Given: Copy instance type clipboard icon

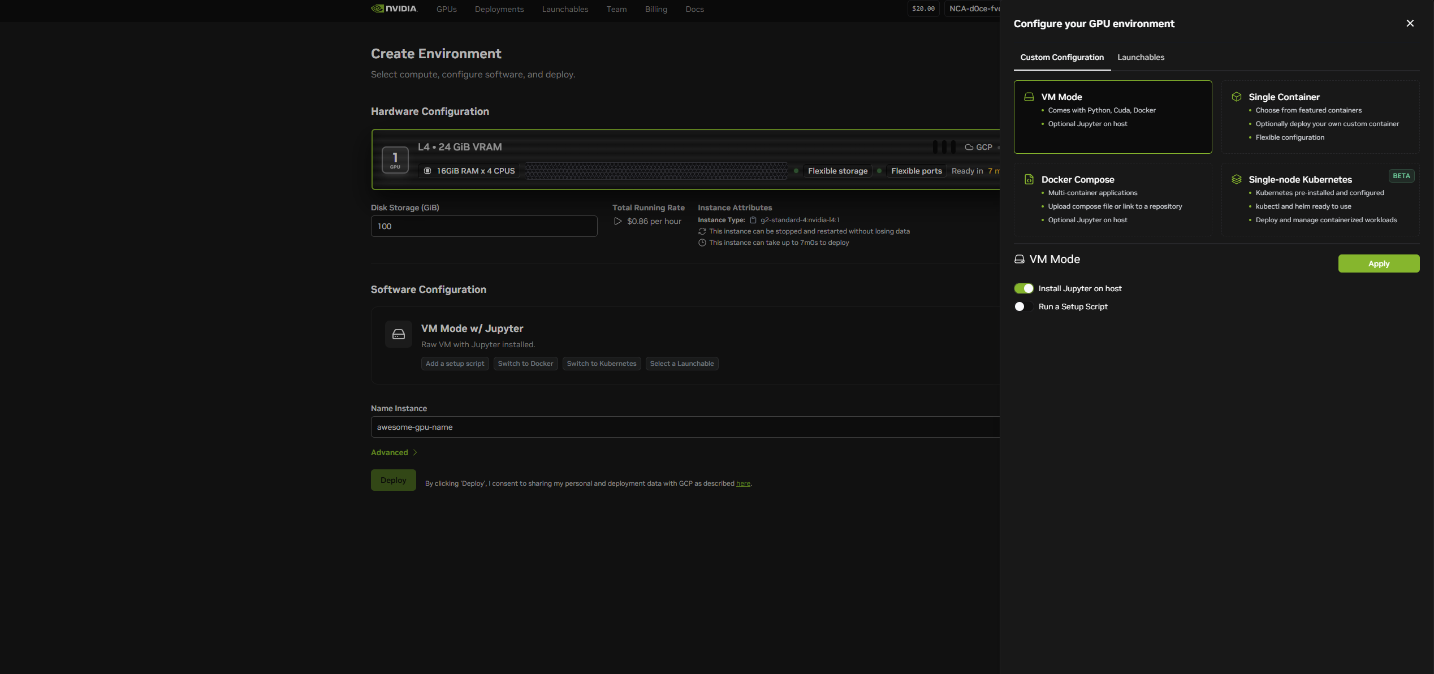Looking at the screenshot, I should 753,220.
